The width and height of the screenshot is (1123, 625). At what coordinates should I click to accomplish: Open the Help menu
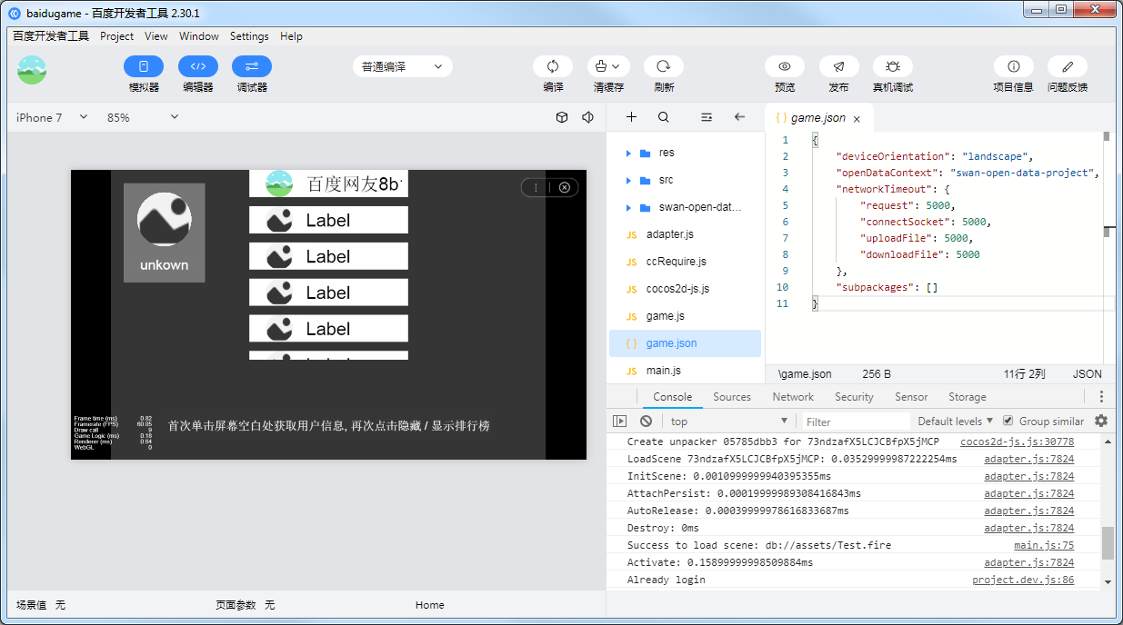(291, 36)
